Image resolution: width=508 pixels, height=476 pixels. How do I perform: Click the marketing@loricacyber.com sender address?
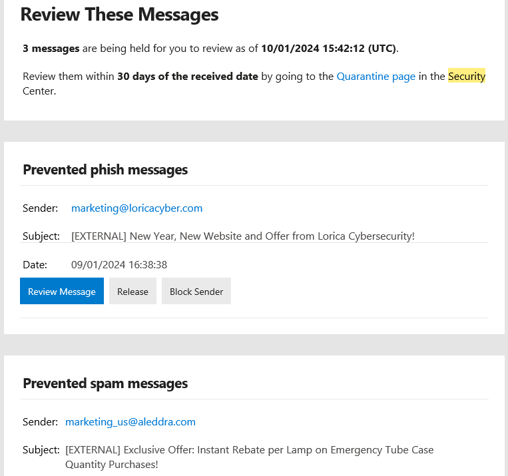tap(136, 208)
